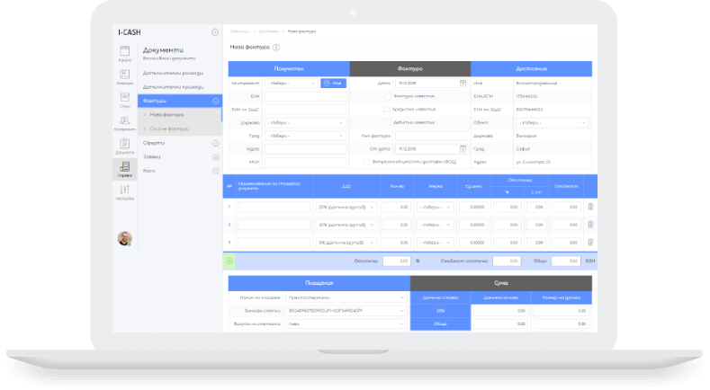Tick the Фактура известие checkbox
The height and width of the screenshot is (390, 710).
388,95
